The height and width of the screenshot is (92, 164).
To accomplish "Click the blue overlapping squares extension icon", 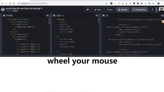I will coord(149,3).
